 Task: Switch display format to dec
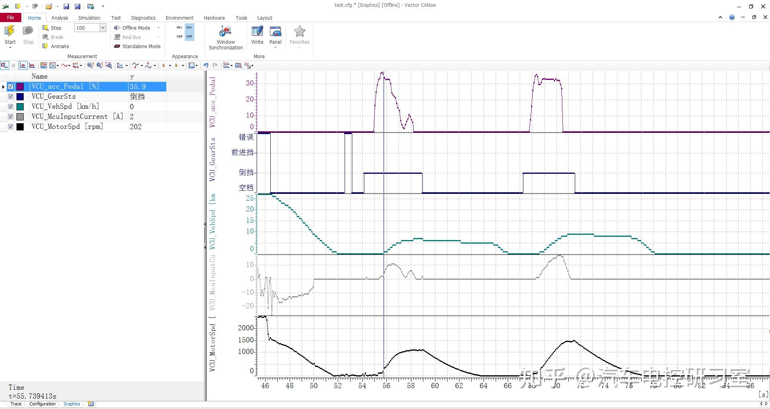coord(179,27)
